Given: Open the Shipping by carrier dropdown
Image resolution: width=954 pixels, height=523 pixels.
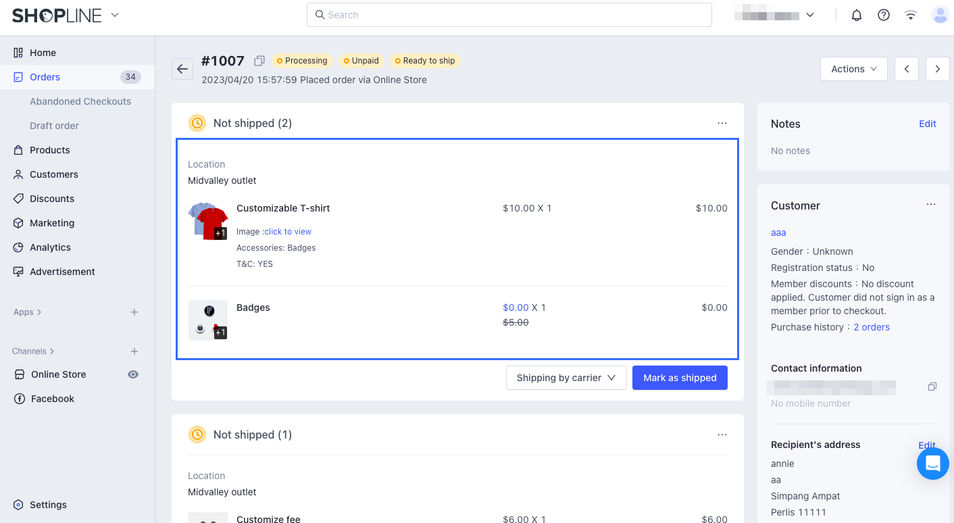Looking at the screenshot, I should [566, 377].
